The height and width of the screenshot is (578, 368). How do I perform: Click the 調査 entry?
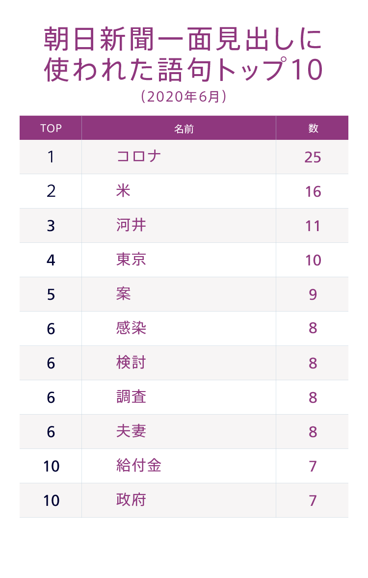pos(131,397)
